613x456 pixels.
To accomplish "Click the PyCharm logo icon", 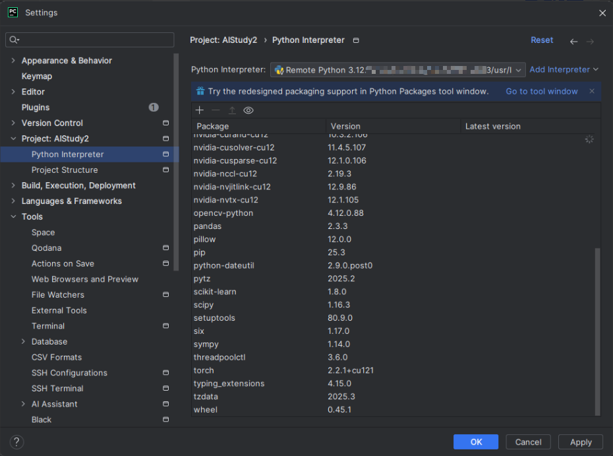I will tap(13, 13).
